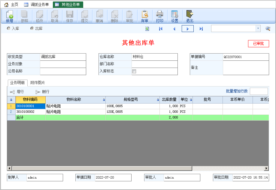The height and width of the screenshot is (190, 276).
Task: Click the 备注 remarks field
Action: [x=246, y=68]
